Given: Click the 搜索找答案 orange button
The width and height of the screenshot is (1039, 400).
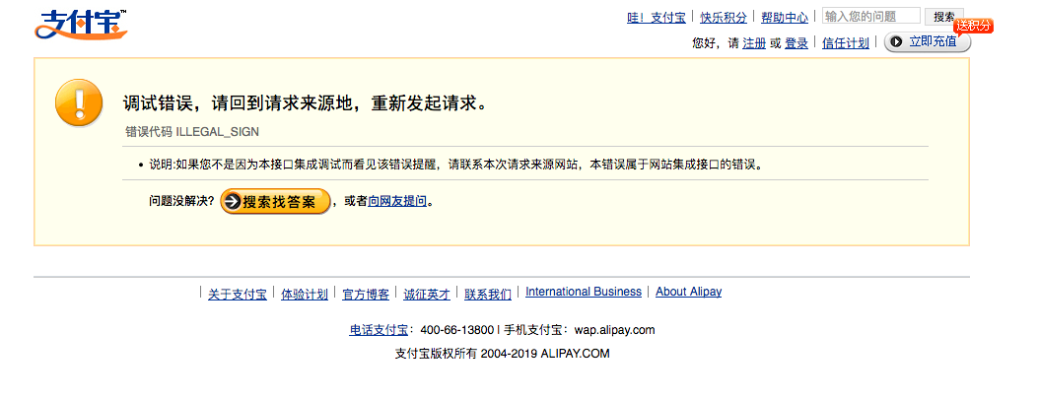Looking at the screenshot, I should tap(275, 202).
